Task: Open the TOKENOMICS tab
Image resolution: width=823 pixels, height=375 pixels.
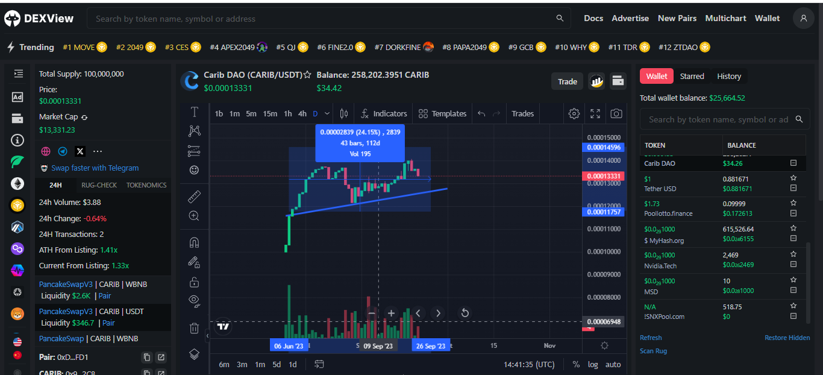Action: [x=146, y=185]
